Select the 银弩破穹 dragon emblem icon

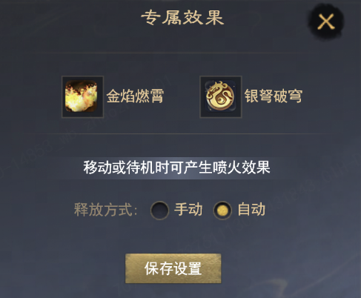220,96
